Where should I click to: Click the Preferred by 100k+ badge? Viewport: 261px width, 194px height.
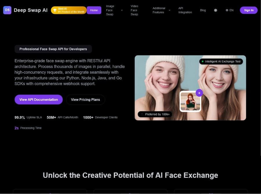(x=155, y=114)
